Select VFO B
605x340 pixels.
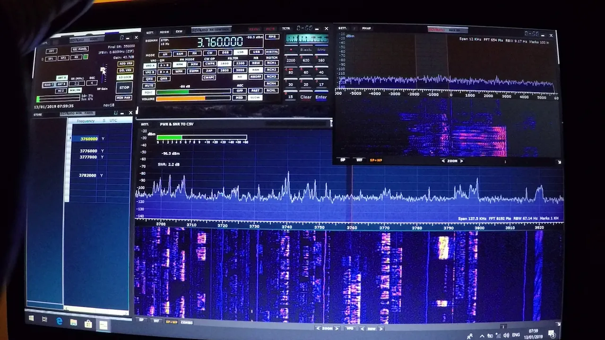coord(149,72)
